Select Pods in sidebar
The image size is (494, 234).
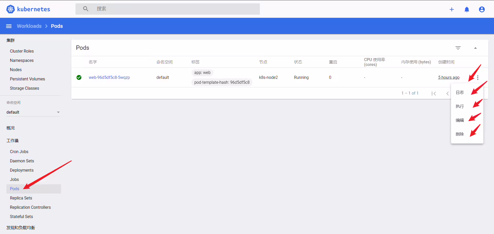[x=34, y=189]
